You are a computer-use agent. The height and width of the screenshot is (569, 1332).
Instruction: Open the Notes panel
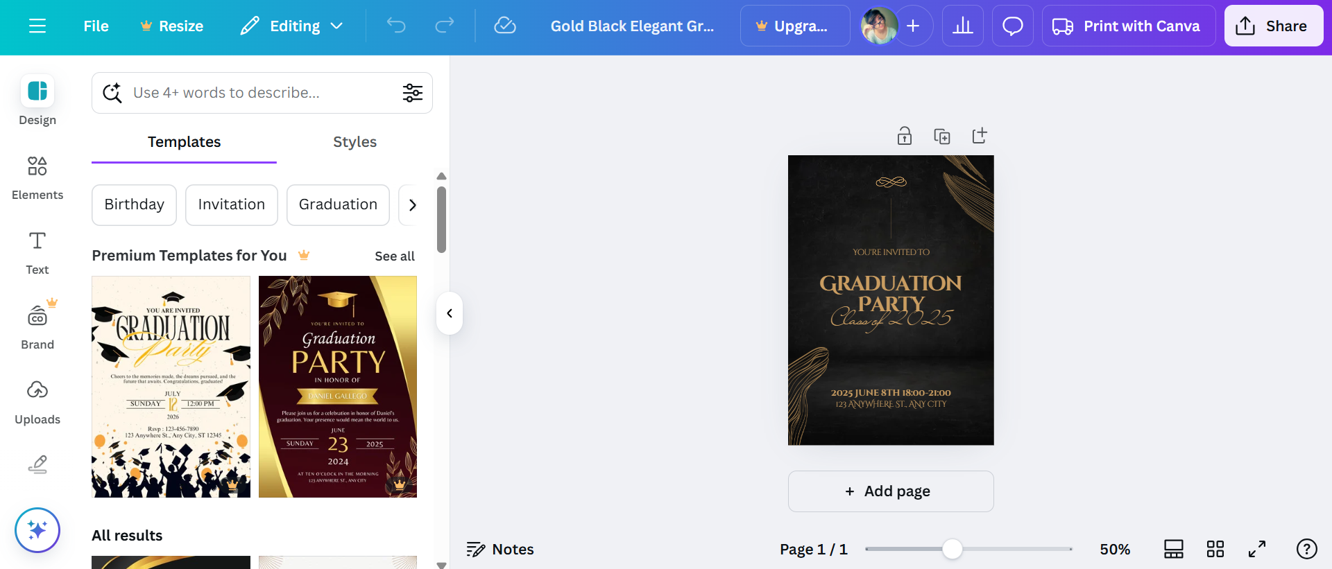point(500,550)
